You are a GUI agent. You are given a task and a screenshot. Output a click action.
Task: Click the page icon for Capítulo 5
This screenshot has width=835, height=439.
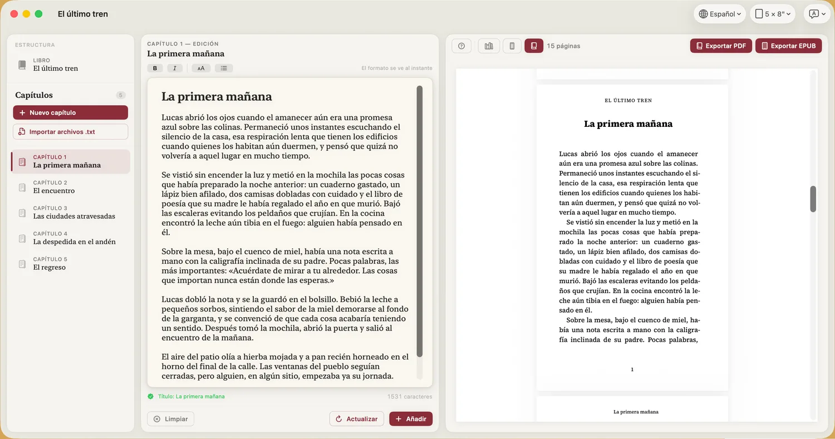pos(22,264)
